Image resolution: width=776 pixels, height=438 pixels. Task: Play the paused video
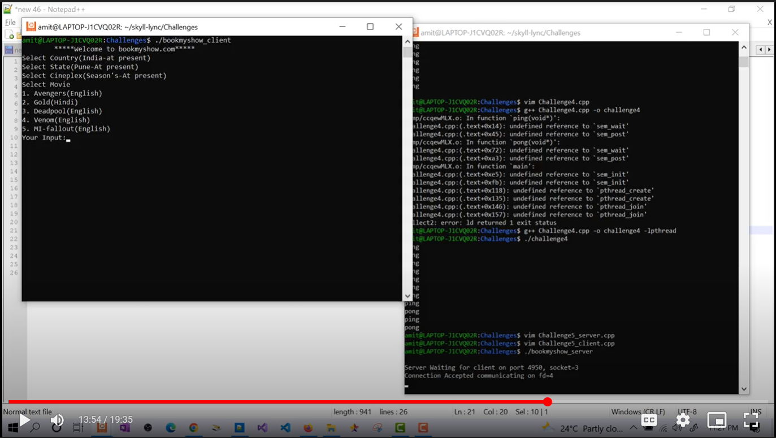point(25,420)
